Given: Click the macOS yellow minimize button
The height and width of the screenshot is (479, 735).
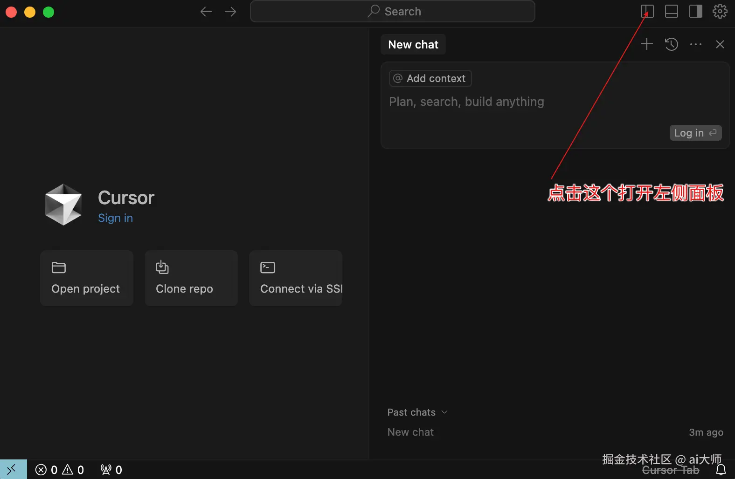Looking at the screenshot, I should click(30, 12).
